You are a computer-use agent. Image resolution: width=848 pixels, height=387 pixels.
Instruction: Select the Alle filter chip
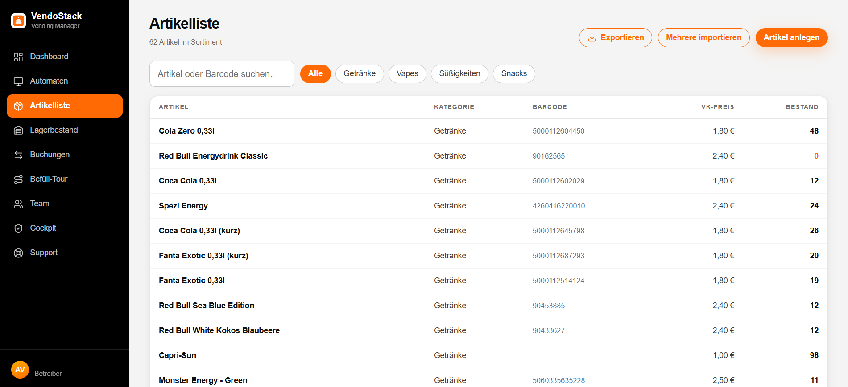315,74
